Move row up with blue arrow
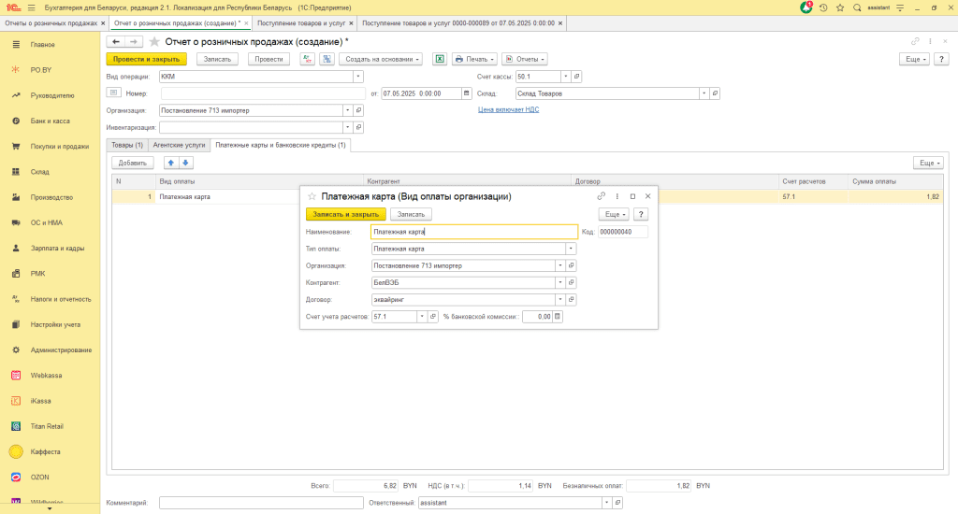Image resolution: width=958 pixels, height=514 pixels. (x=171, y=163)
